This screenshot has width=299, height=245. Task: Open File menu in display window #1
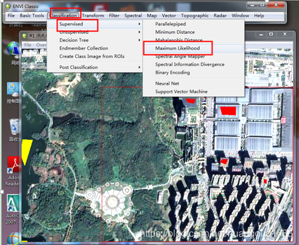pos(28,45)
